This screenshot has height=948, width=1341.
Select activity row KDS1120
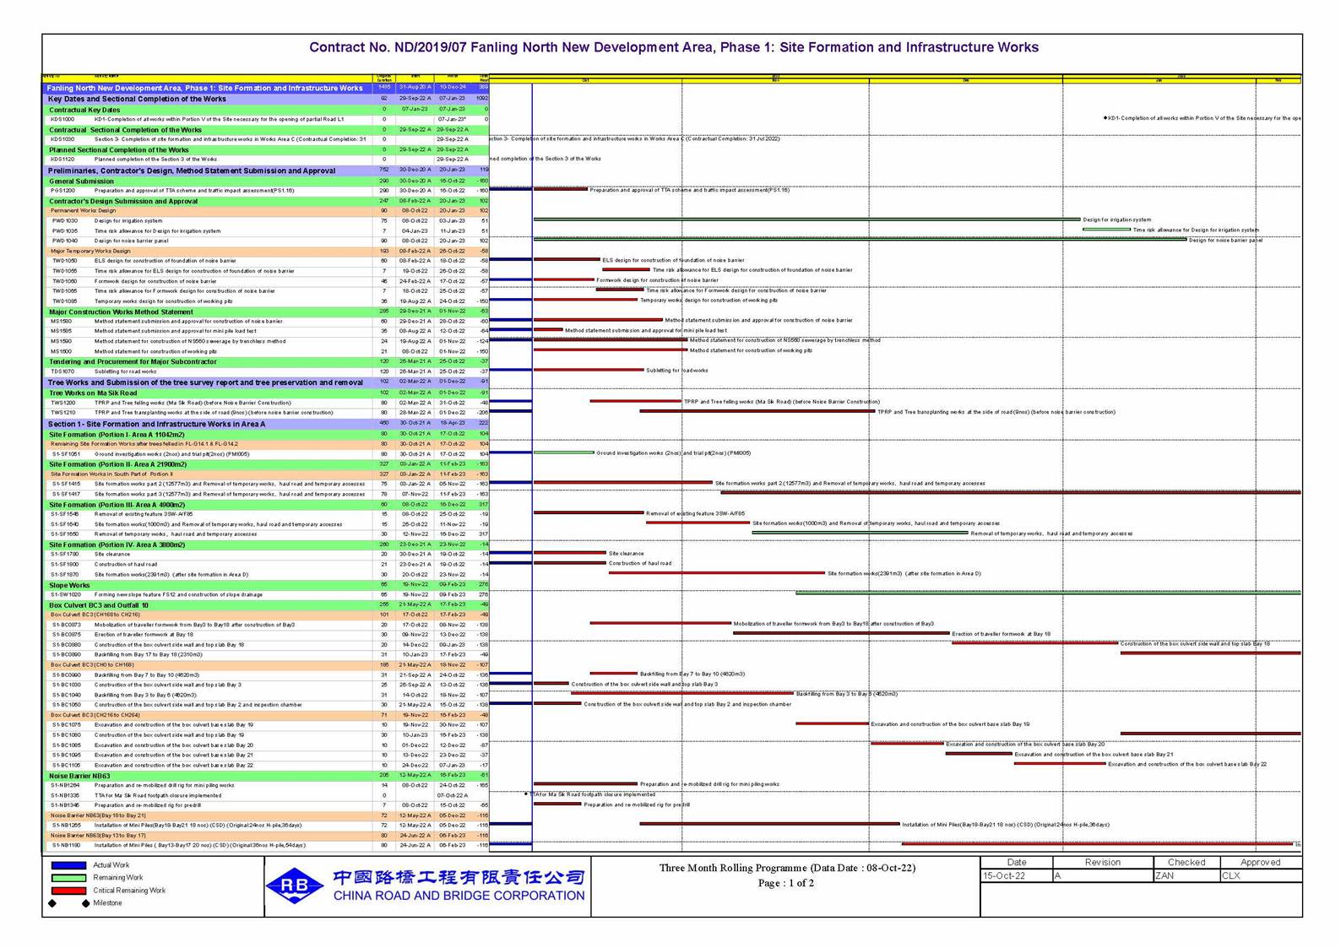266,159
